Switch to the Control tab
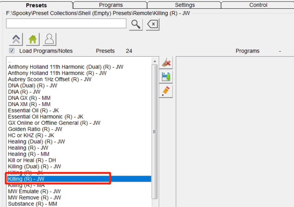The image size is (294, 207). 258,5
